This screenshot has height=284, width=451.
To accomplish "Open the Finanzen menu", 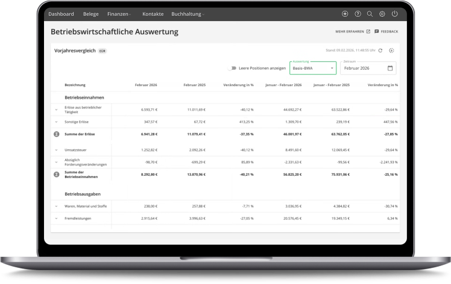I will [x=119, y=14].
